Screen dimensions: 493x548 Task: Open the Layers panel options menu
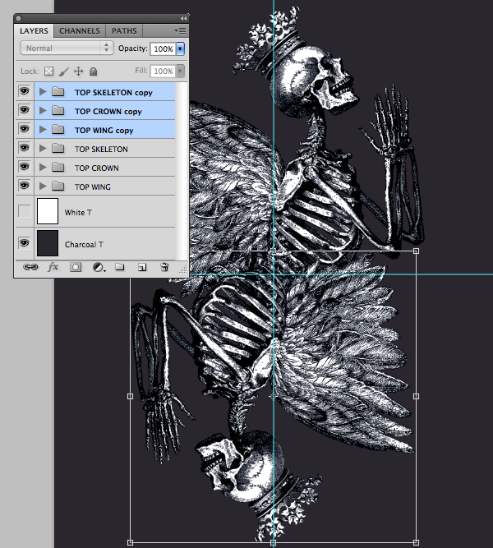[x=181, y=30]
